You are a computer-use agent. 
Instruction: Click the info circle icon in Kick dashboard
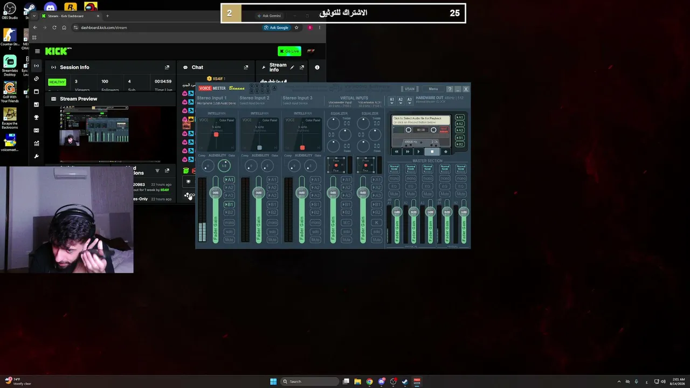[x=317, y=67]
